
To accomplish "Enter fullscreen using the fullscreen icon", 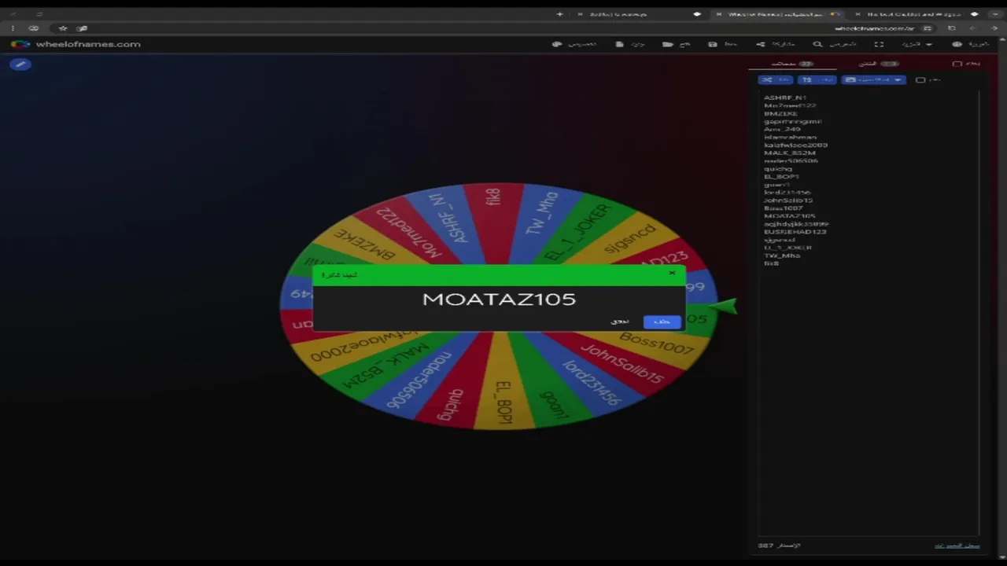I will click(879, 44).
